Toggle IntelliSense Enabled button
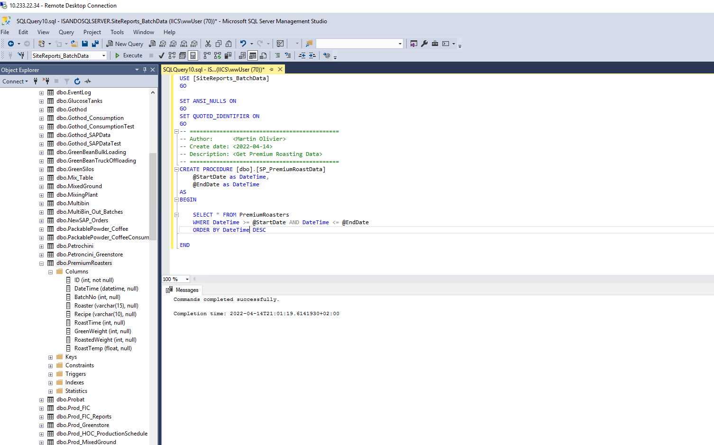 tap(193, 55)
